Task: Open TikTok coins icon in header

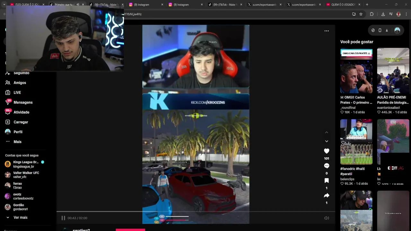Action: click(373, 30)
